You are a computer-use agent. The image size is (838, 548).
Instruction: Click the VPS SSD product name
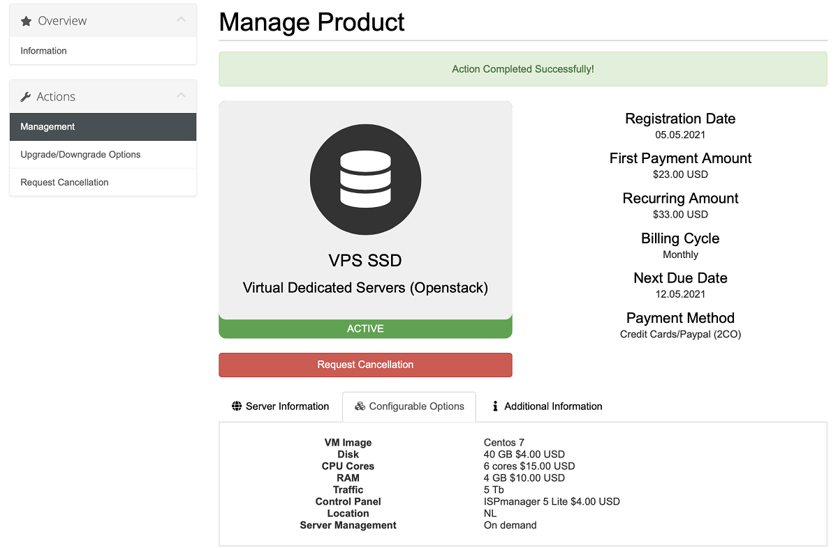coord(365,261)
